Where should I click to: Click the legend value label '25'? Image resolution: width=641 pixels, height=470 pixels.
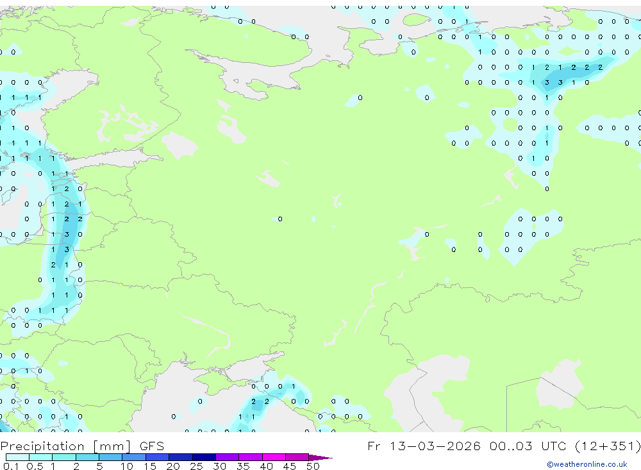[x=196, y=466]
